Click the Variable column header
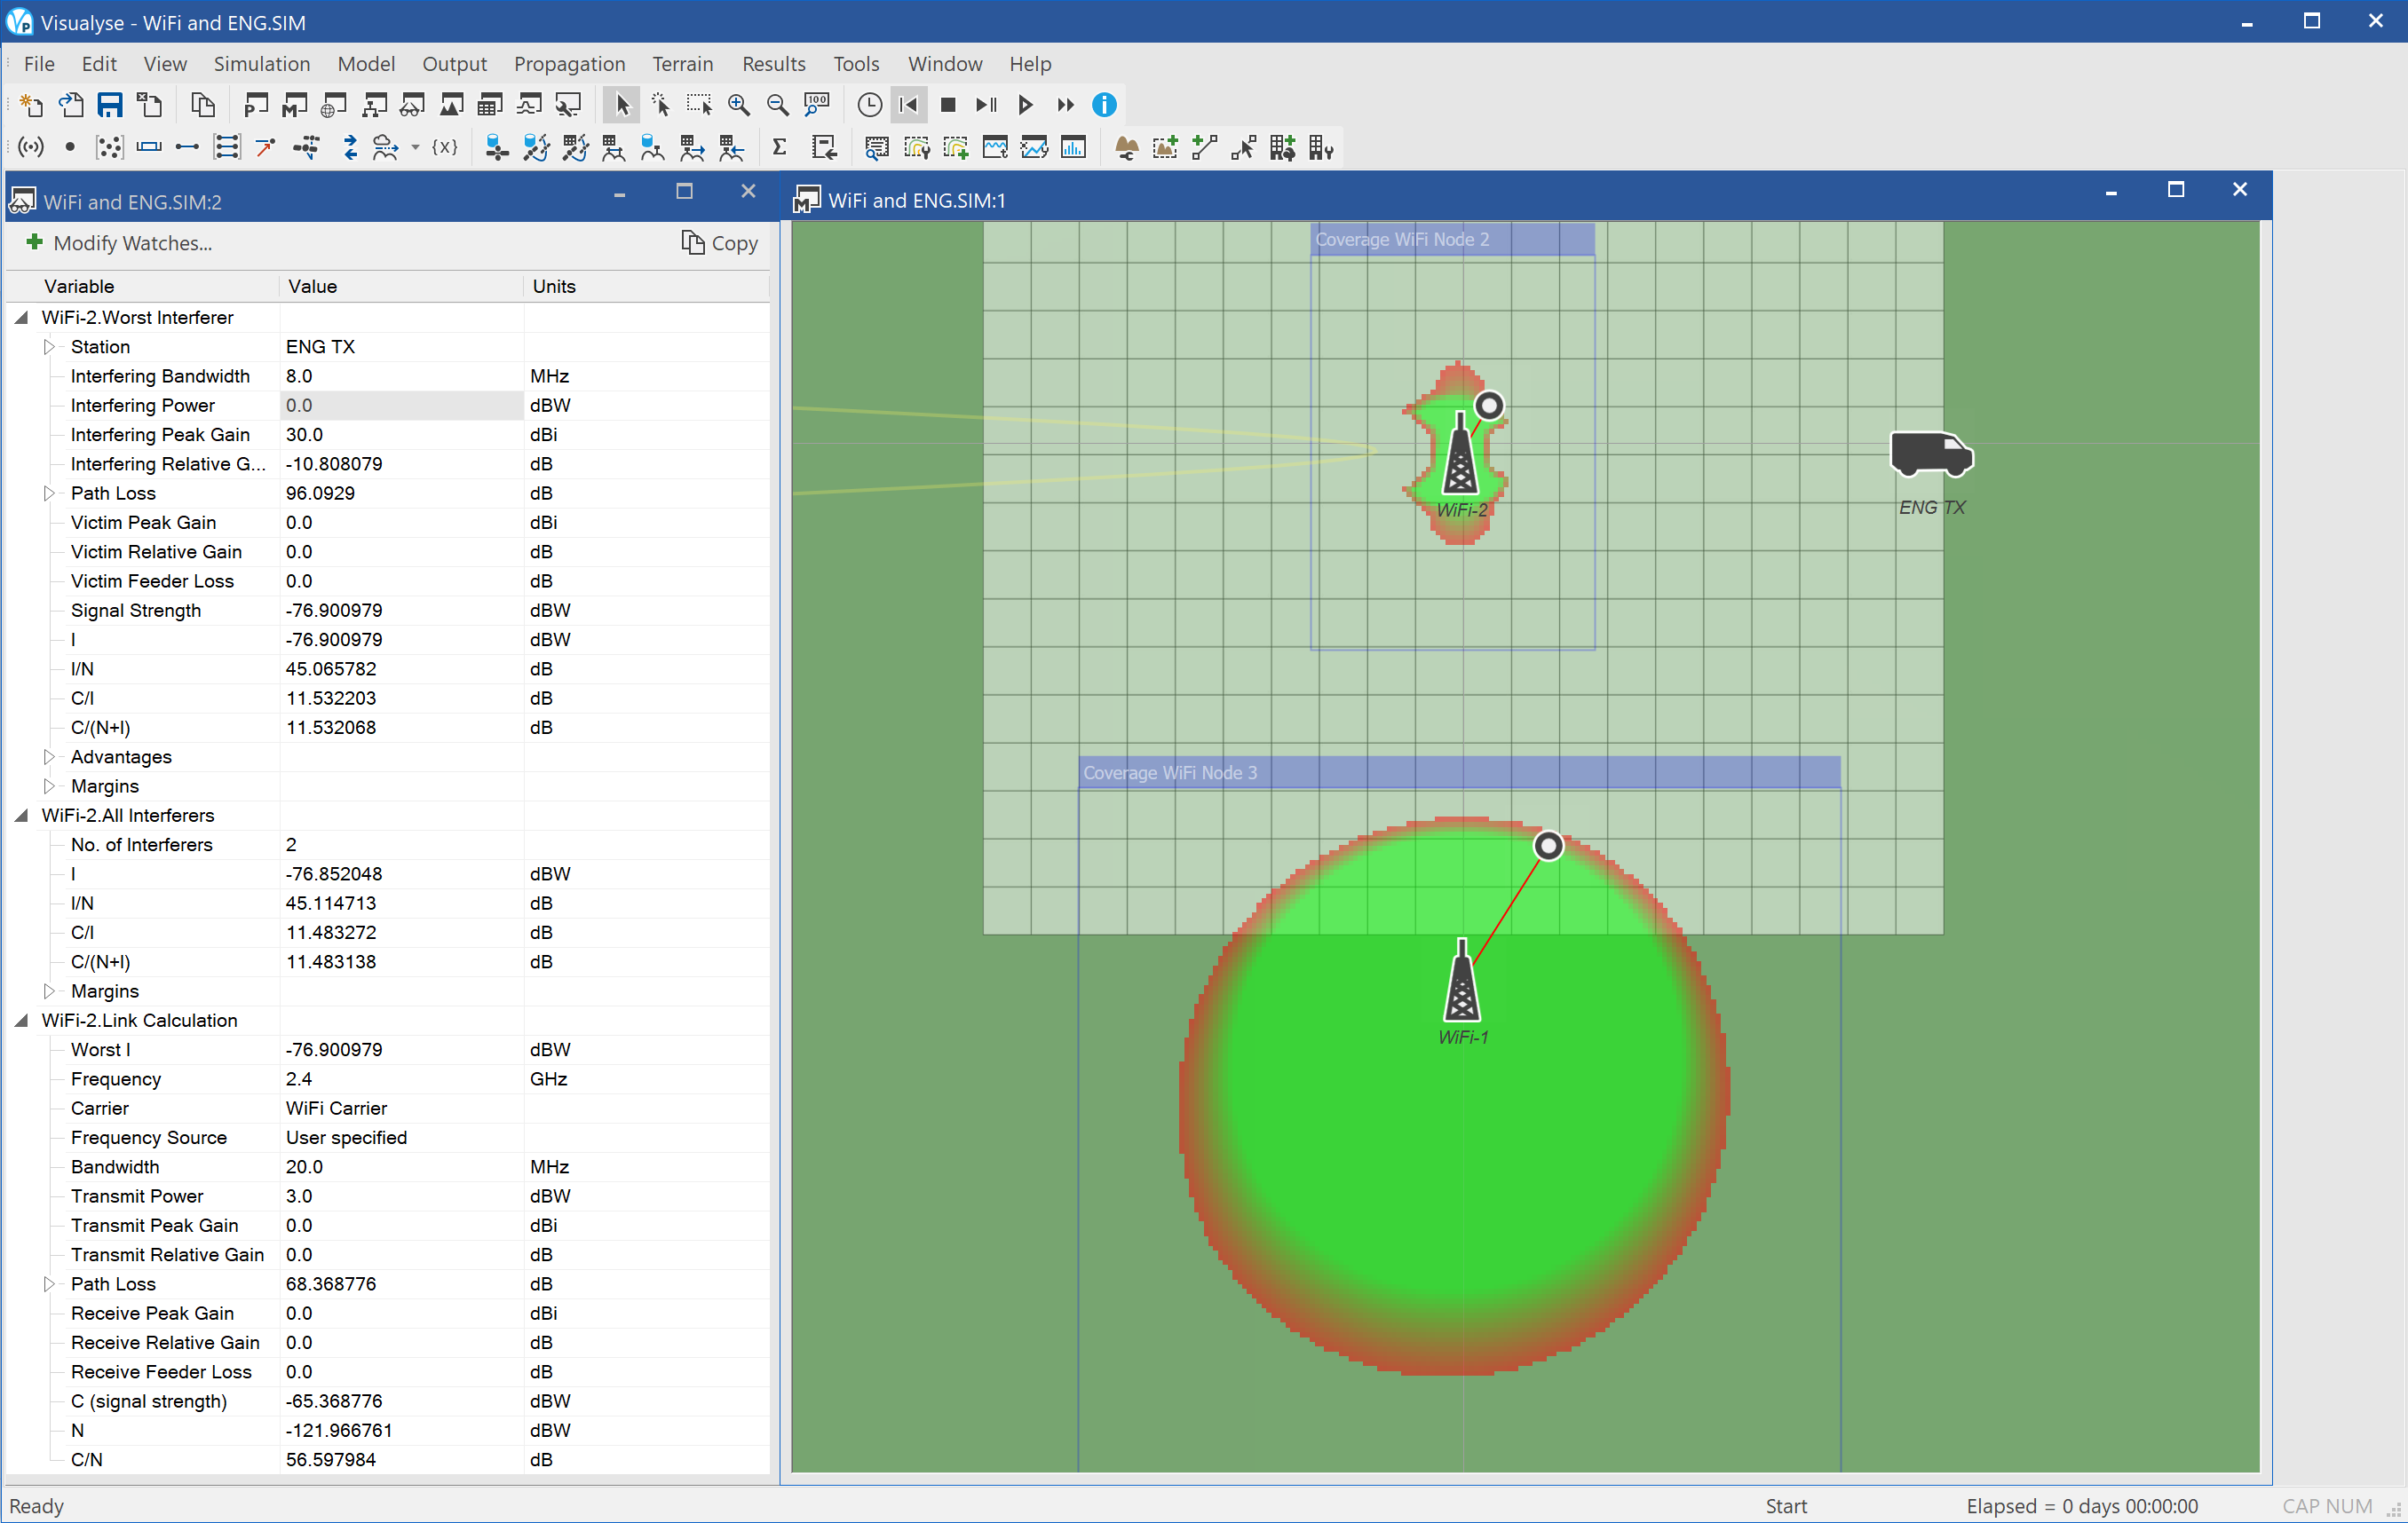 pyautogui.click(x=145, y=287)
